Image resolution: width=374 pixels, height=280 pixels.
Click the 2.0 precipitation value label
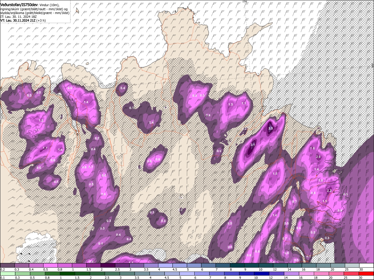pos(318,157)
